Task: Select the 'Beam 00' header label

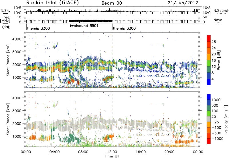Action: (112, 3)
